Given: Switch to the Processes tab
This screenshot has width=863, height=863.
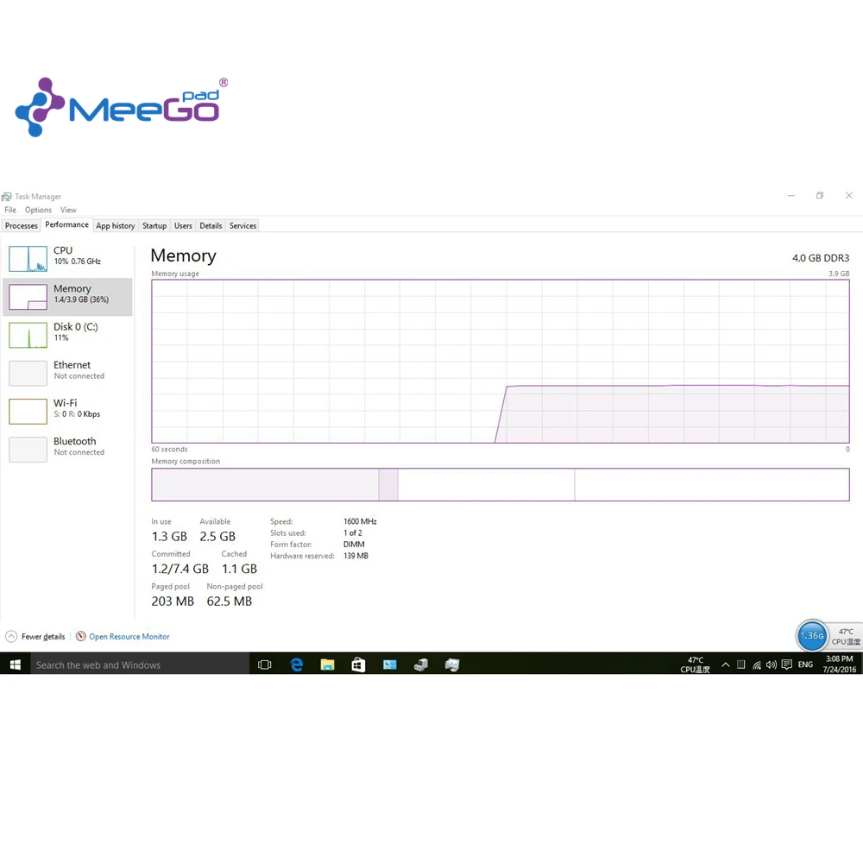Looking at the screenshot, I should click(22, 225).
